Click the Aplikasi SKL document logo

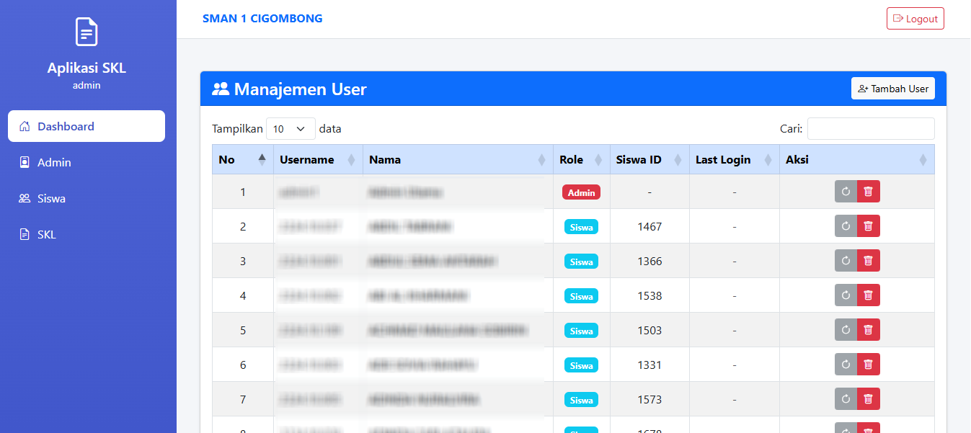tap(87, 32)
